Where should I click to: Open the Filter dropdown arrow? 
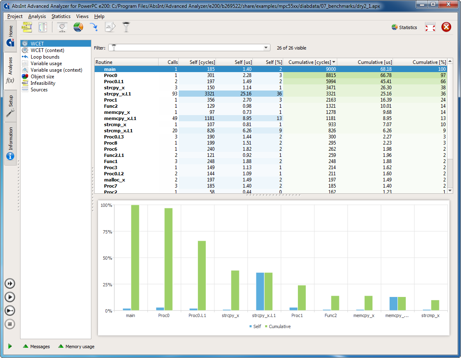[x=266, y=48]
